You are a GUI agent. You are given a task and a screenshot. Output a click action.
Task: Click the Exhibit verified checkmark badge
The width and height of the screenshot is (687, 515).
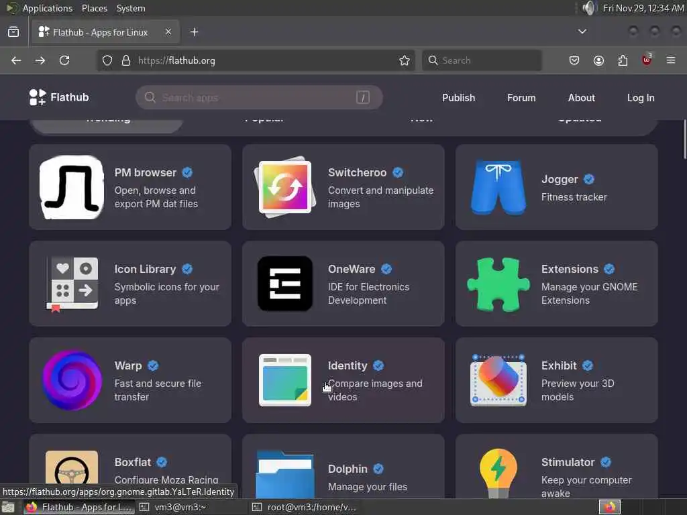pos(588,365)
